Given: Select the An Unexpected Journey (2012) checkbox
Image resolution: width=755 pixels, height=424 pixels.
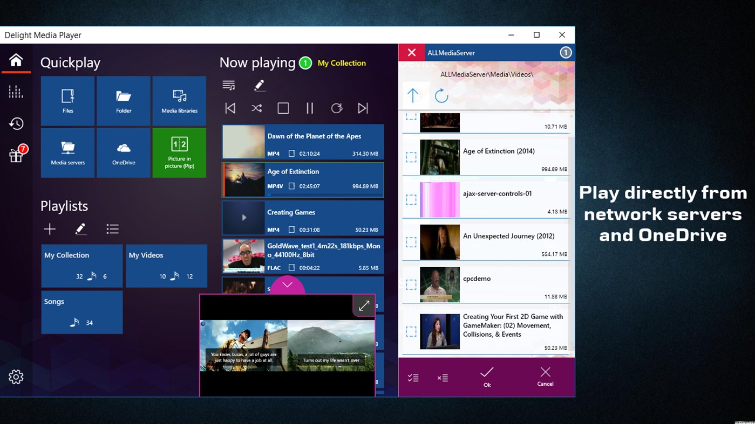Looking at the screenshot, I should click(x=412, y=242).
